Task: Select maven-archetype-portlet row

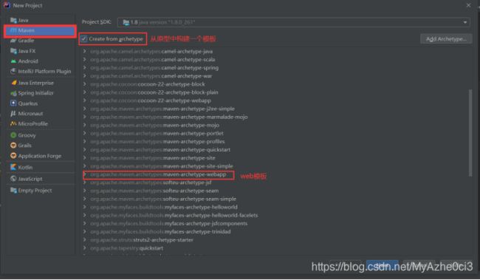Action: click(157, 133)
